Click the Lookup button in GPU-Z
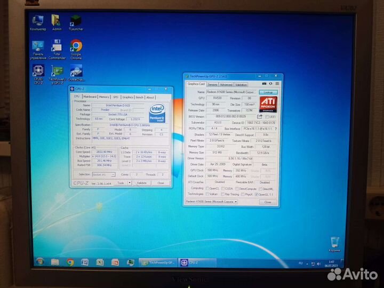The height and width of the screenshot is (288, 384). point(268,92)
